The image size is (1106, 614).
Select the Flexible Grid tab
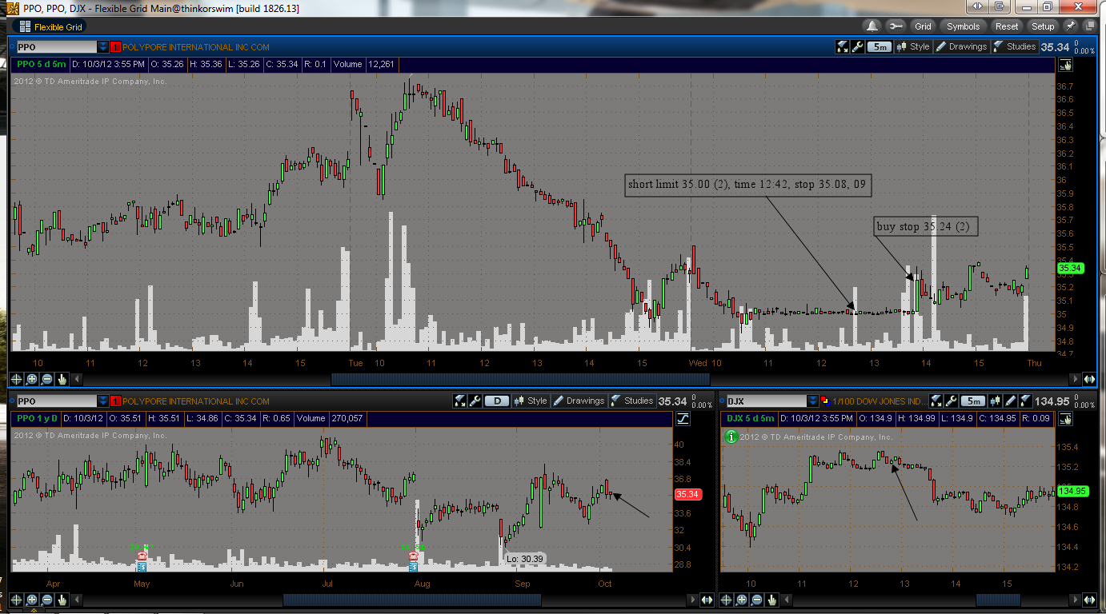51,26
